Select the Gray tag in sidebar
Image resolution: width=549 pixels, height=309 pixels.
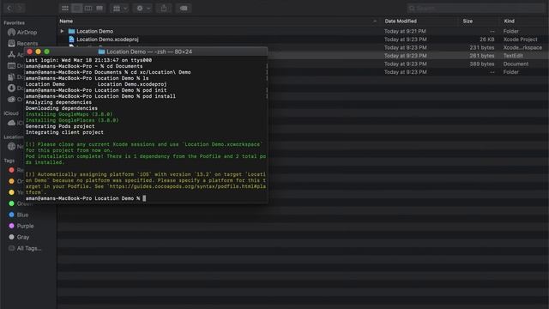(x=19, y=237)
